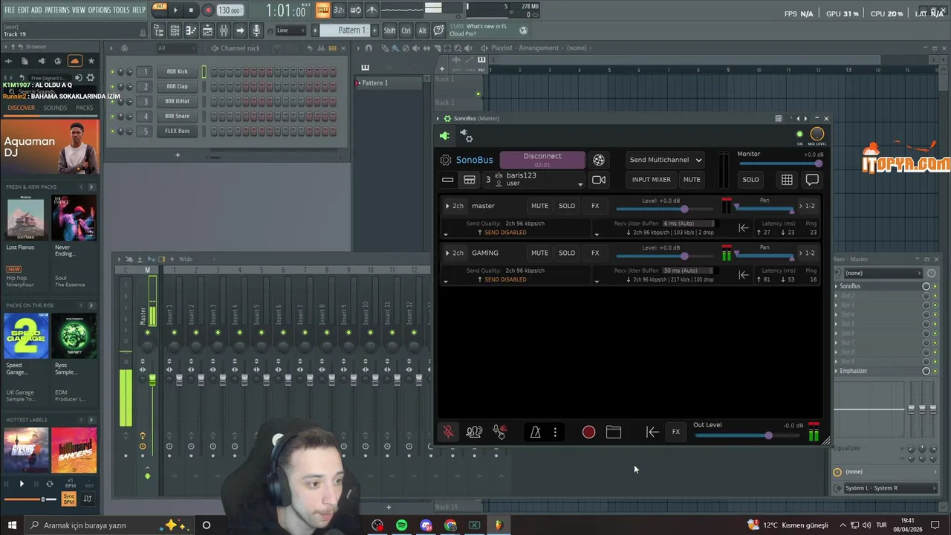Open SonoBus video camera link

pyautogui.click(x=599, y=180)
